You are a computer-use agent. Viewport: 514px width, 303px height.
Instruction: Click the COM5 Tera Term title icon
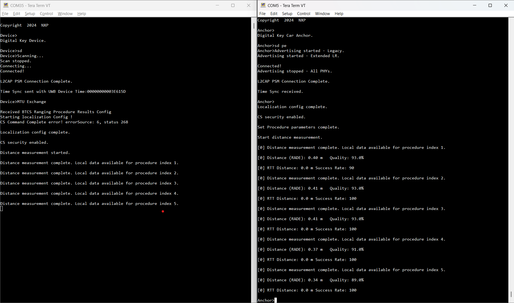pyautogui.click(x=263, y=5)
